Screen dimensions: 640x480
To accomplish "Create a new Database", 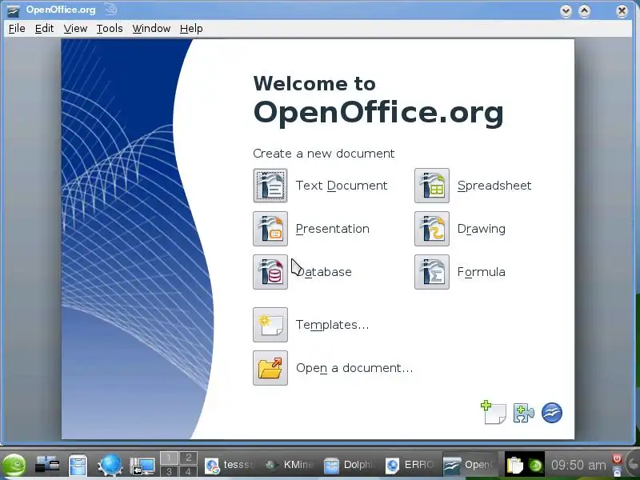I will 270,272.
